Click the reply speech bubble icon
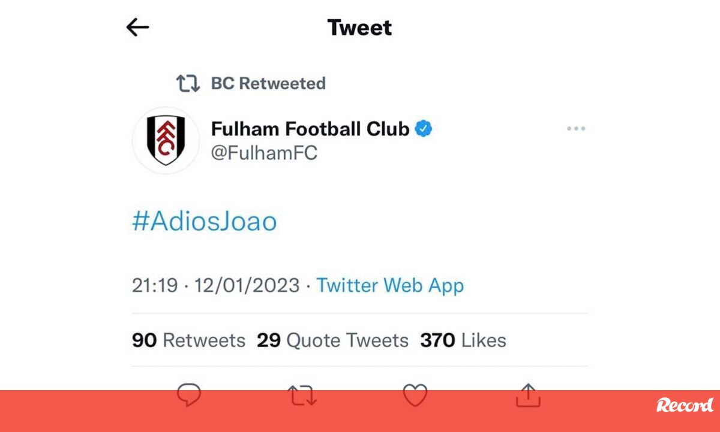The height and width of the screenshot is (432, 720). pos(189,395)
